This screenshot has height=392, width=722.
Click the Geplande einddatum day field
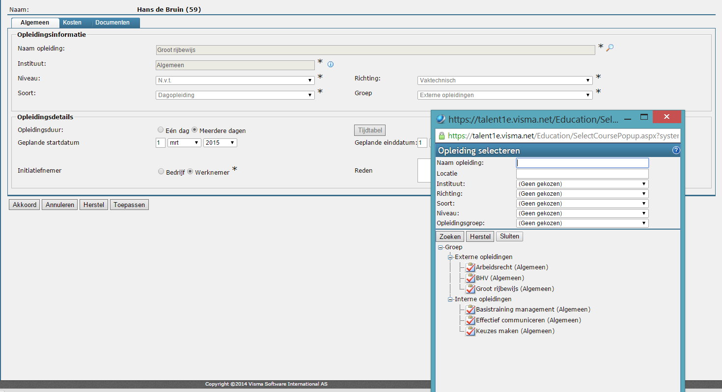[x=422, y=143]
